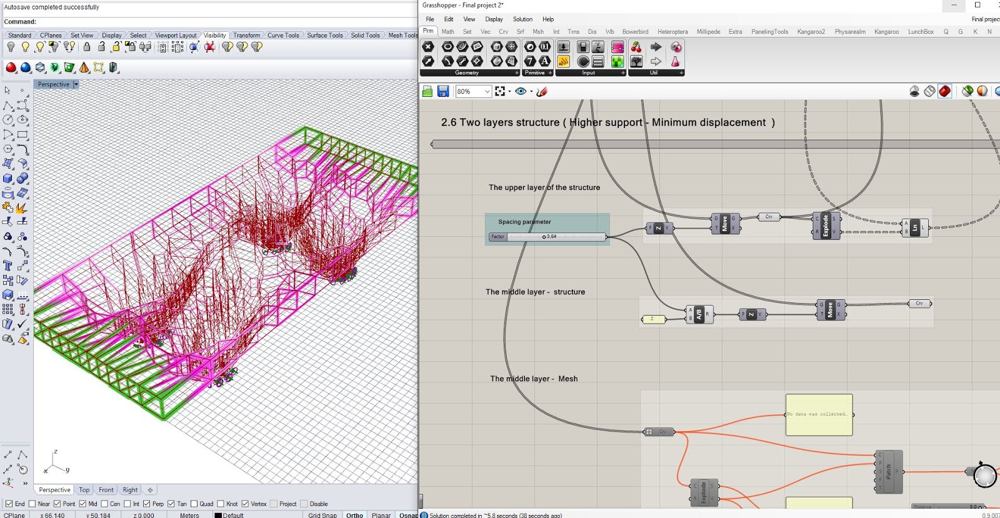Image resolution: width=1000 pixels, height=518 pixels.
Task: Expand the Primitive group panel
Action: pos(550,72)
